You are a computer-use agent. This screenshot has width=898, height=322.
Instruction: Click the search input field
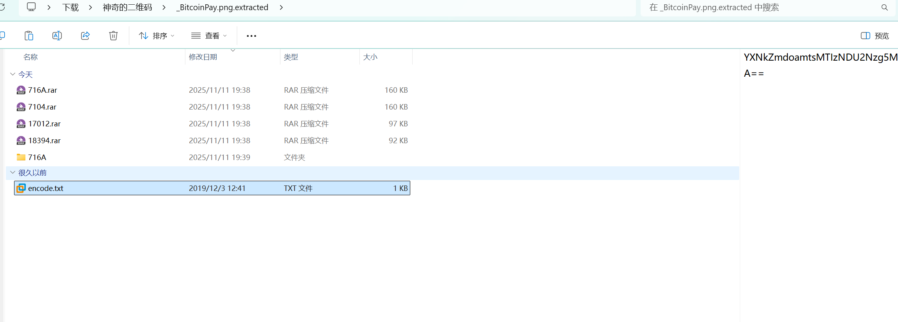759,7
